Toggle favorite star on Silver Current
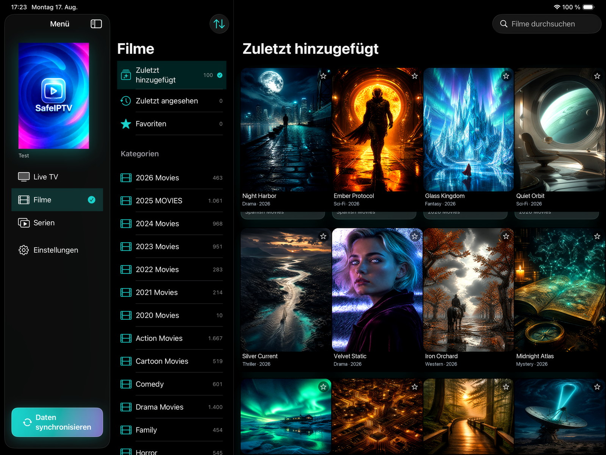 [323, 236]
